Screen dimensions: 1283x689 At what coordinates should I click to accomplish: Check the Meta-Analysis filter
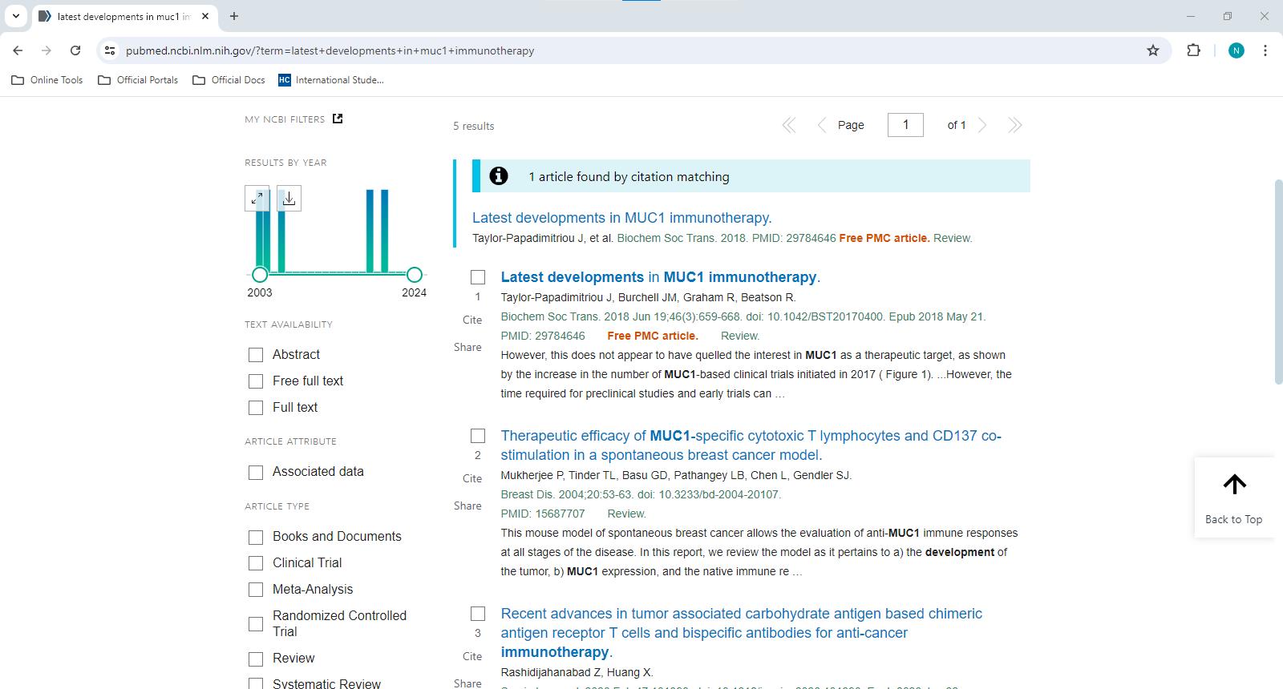(256, 590)
